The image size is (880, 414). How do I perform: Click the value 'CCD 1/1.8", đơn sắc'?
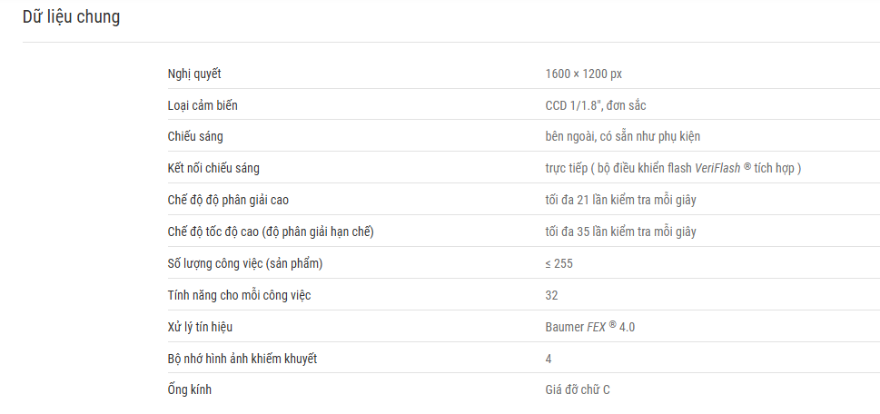click(x=596, y=105)
